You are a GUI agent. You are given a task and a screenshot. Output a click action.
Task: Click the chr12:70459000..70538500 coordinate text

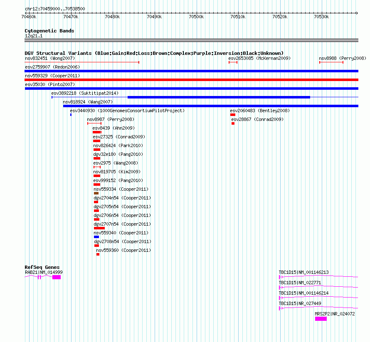coord(55,9)
